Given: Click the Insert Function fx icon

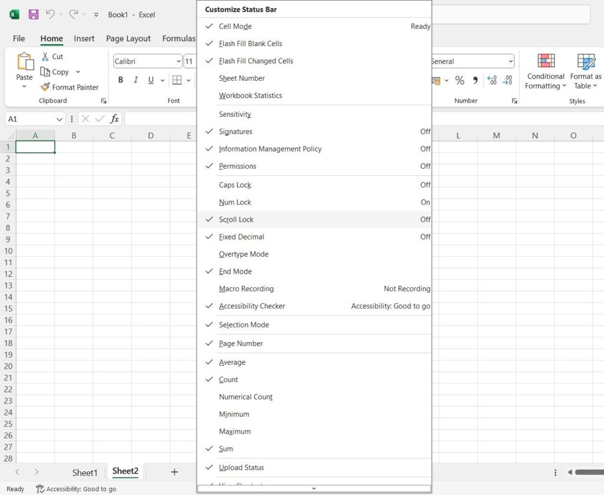Looking at the screenshot, I should (114, 119).
